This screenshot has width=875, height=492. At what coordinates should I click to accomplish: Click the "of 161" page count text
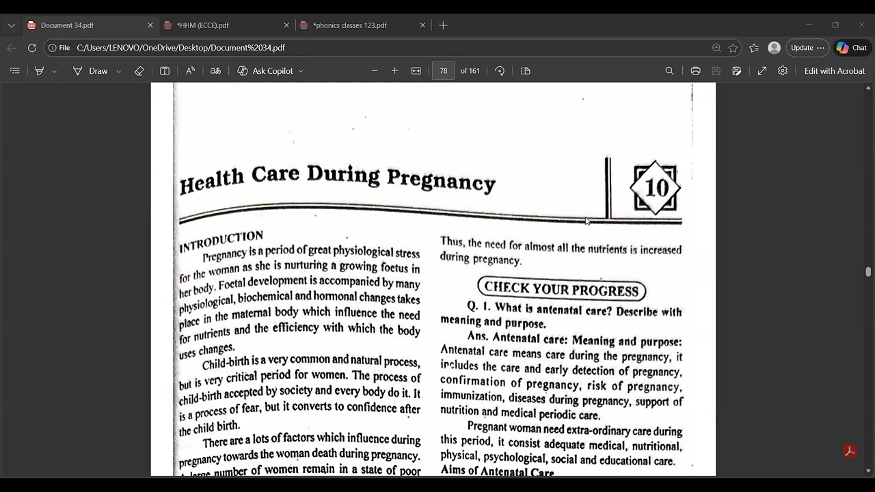(470, 71)
